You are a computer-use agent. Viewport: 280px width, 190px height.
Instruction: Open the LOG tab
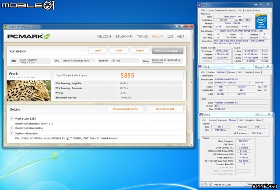[x=170, y=37]
